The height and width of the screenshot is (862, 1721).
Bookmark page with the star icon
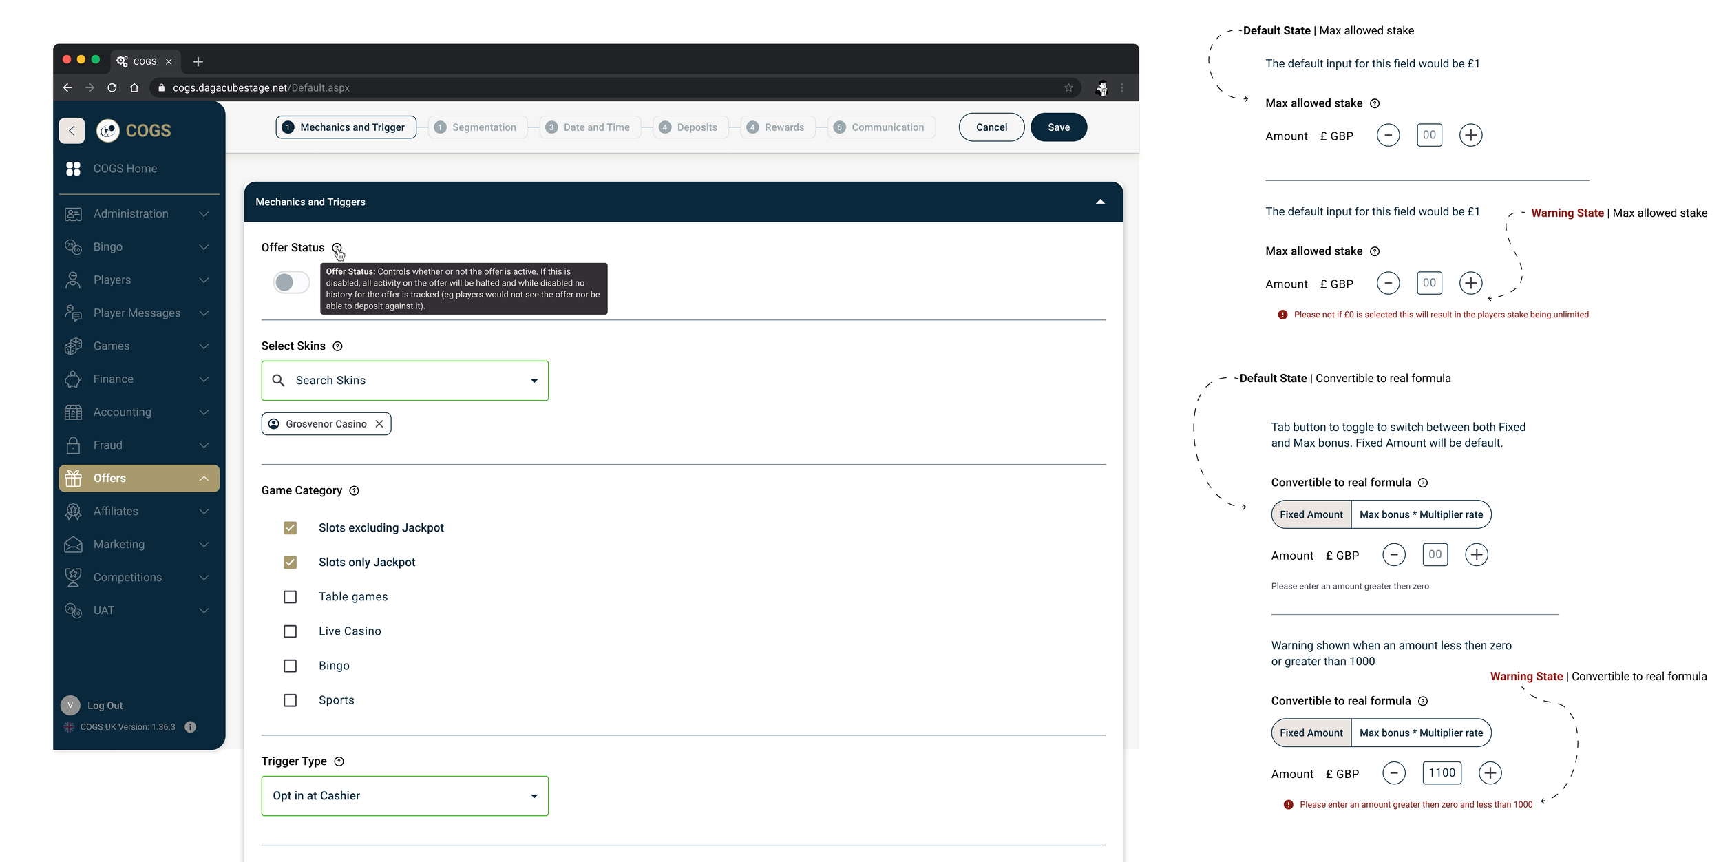pyautogui.click(x=1068, y=87)
